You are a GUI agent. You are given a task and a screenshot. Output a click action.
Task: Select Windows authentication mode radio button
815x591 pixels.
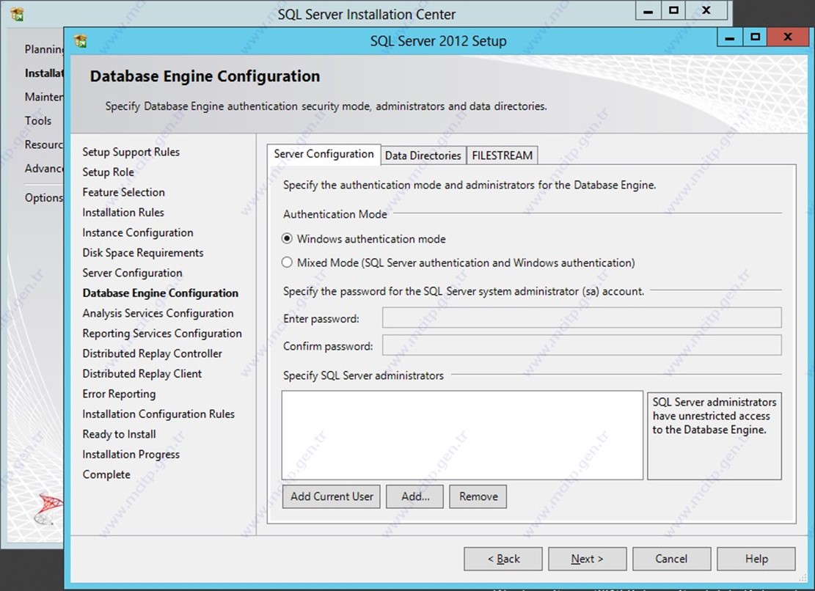point(287,239)
